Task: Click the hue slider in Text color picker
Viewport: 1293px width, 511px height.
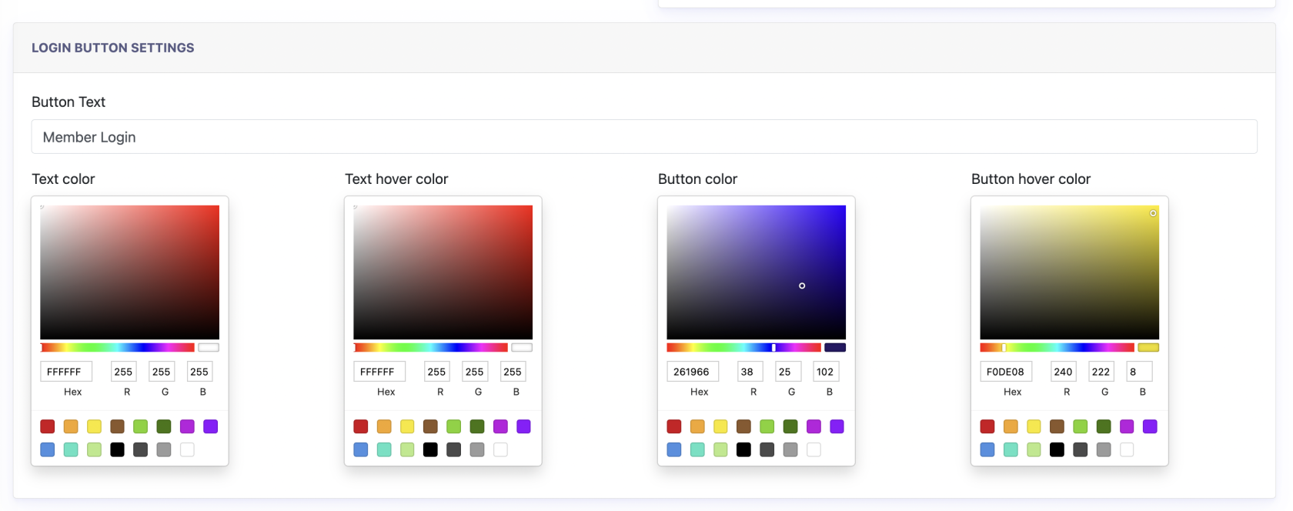Action: coord(118,348)
